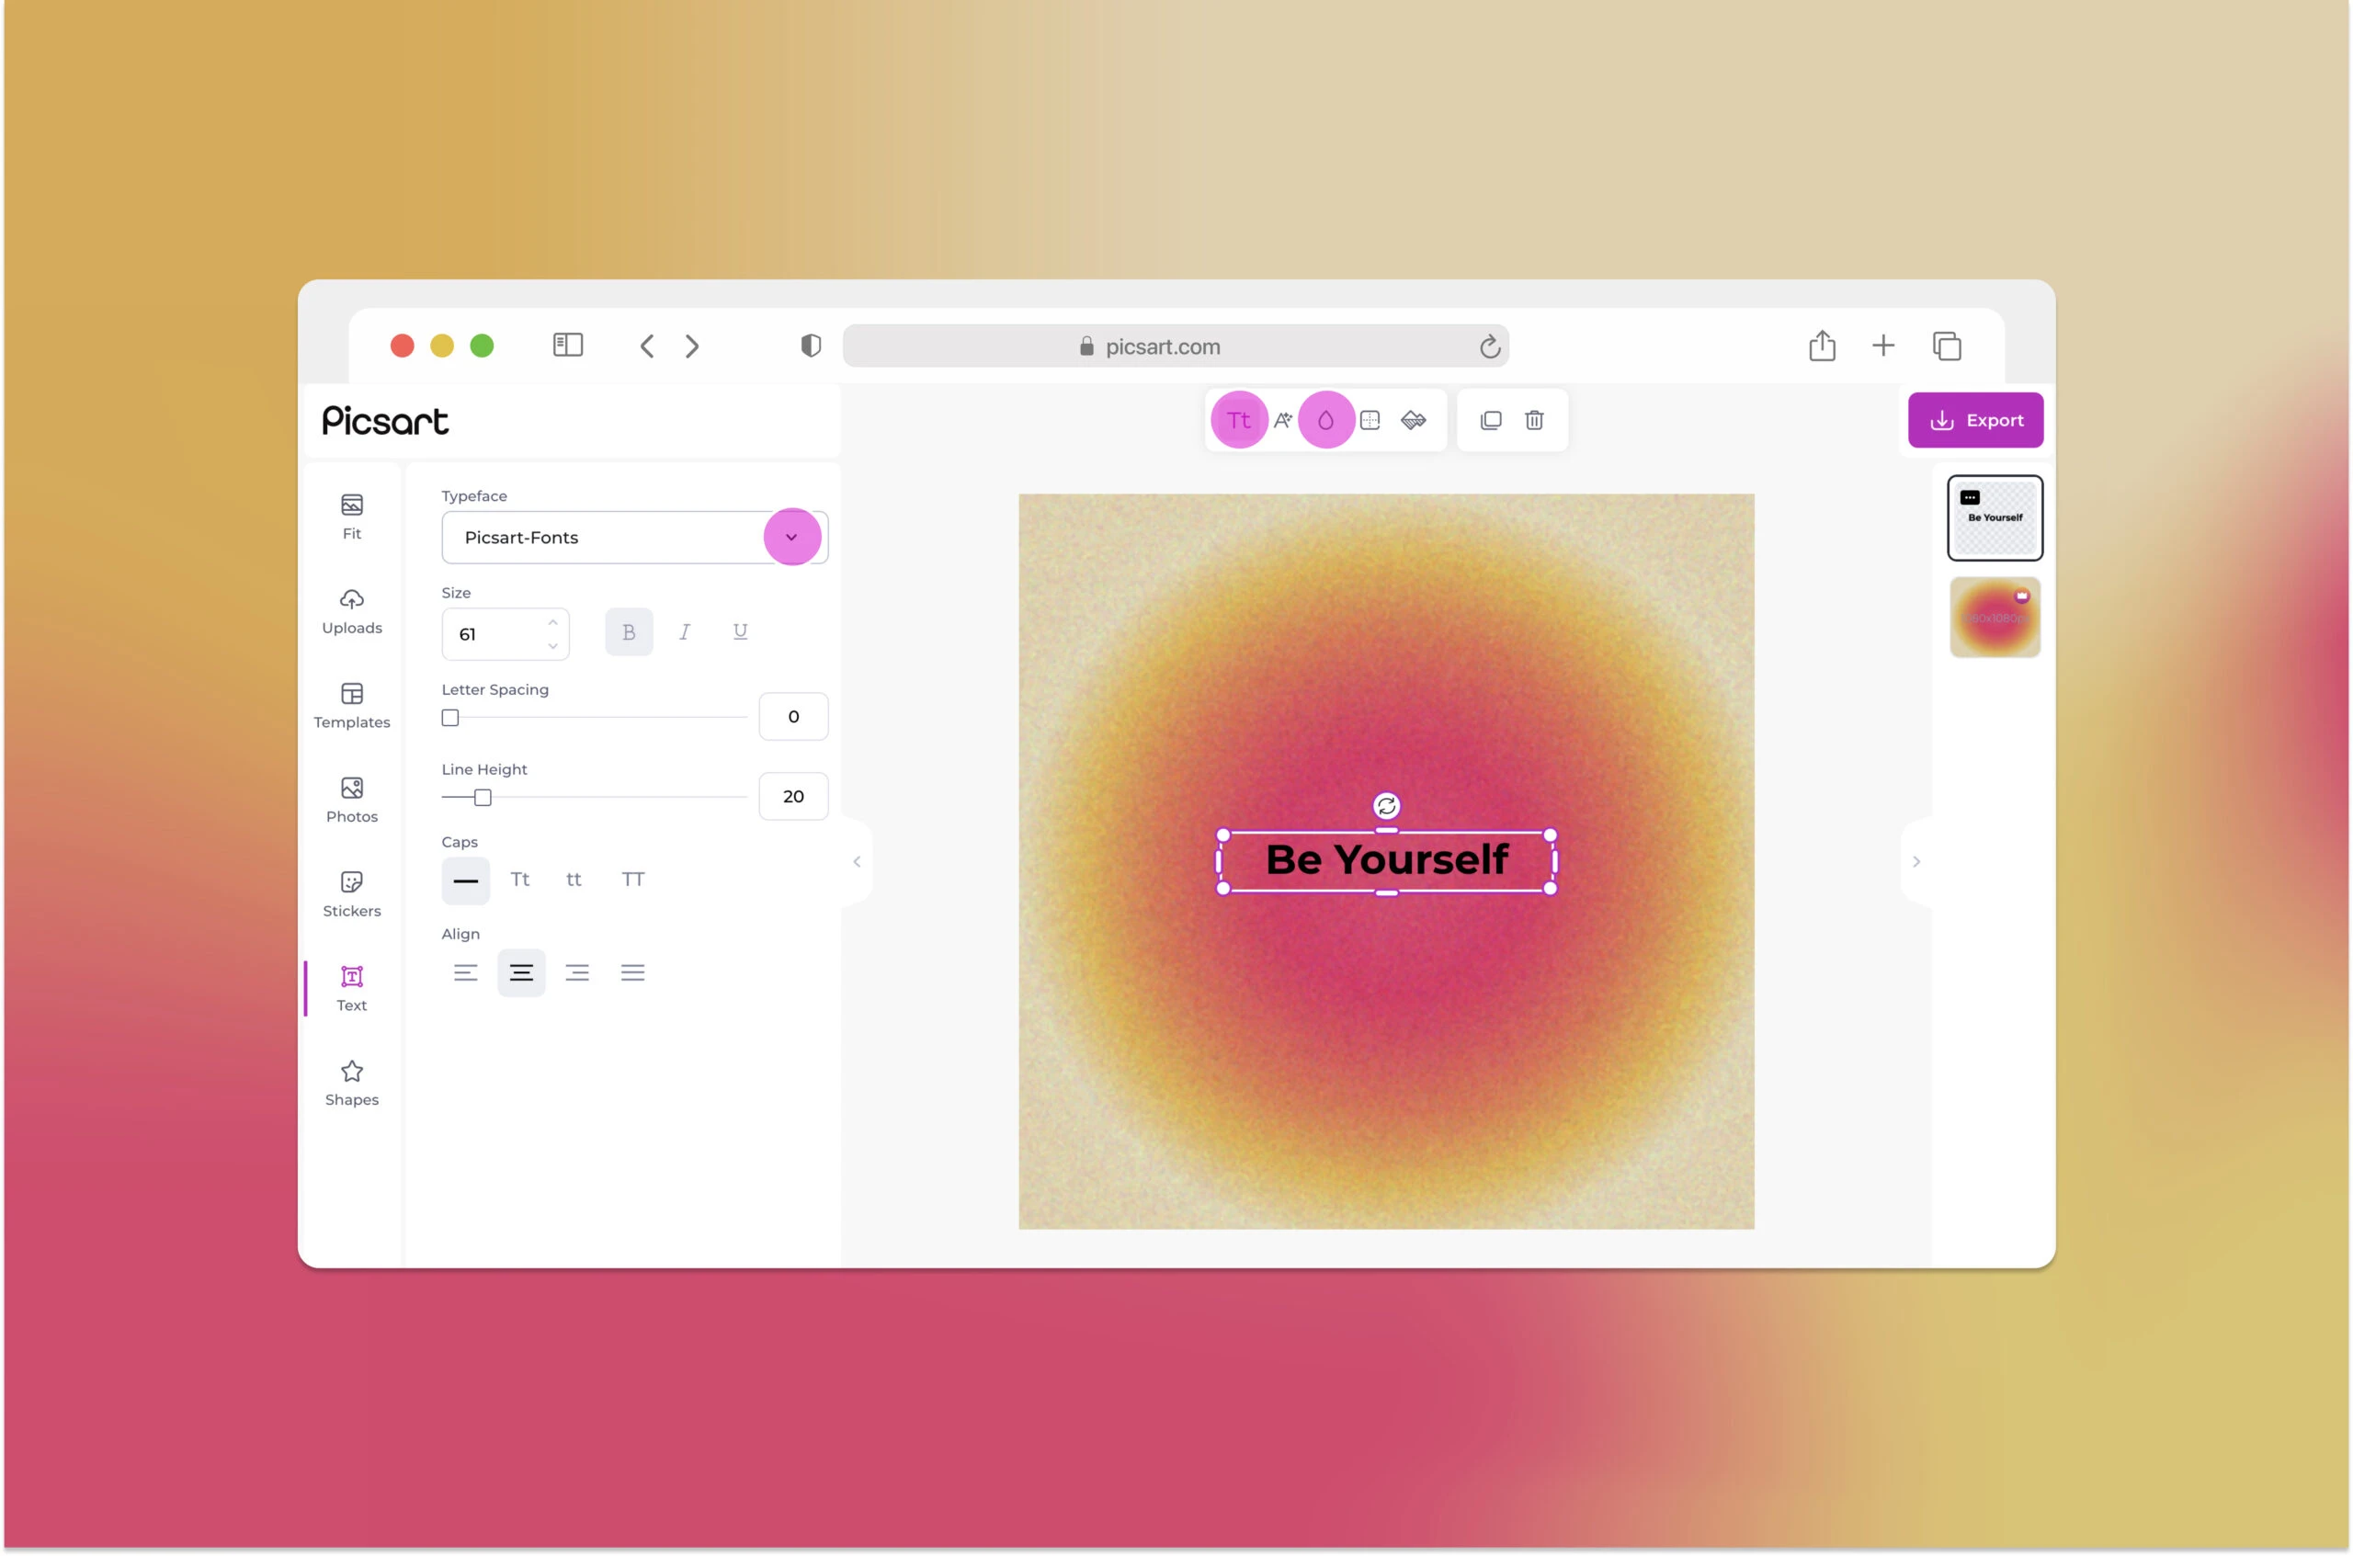Viewport: 2353px width, 1556px height.
Task: Delete the selected text layer
Action: coord(1534,420)
